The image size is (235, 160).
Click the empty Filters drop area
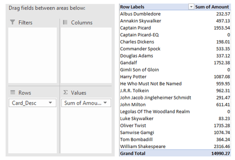tap(33, 55)
